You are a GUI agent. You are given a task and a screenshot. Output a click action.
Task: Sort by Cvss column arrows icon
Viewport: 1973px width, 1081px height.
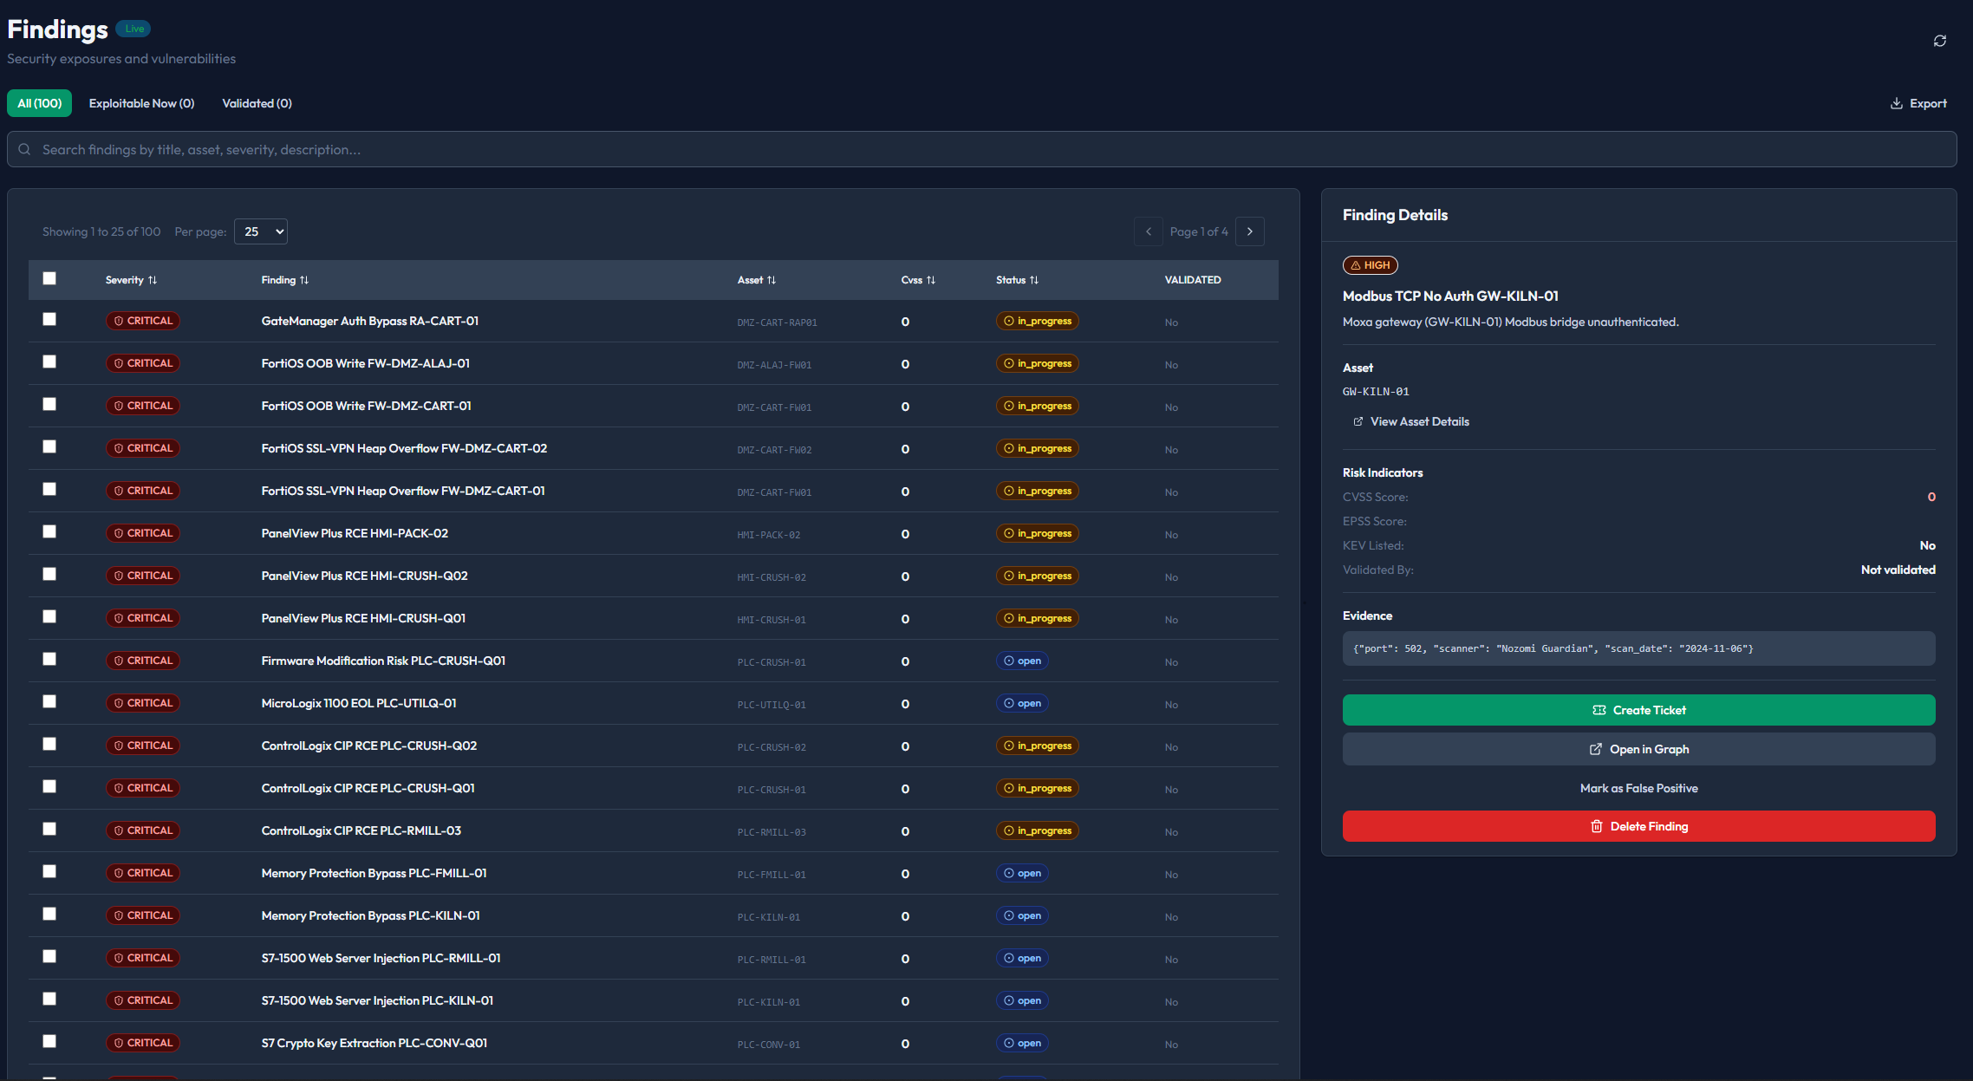pyautogui.click(x=931, y=280)
